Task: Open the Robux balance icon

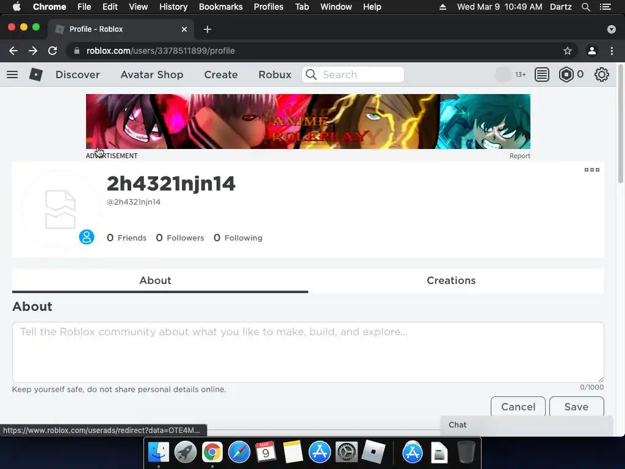Action: point(566,75)
